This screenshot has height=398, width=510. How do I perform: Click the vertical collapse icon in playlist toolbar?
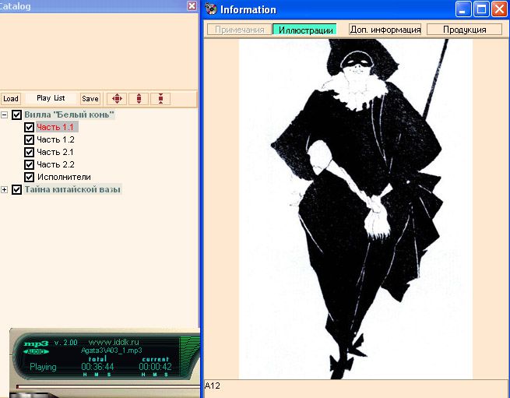coord(160,99)
